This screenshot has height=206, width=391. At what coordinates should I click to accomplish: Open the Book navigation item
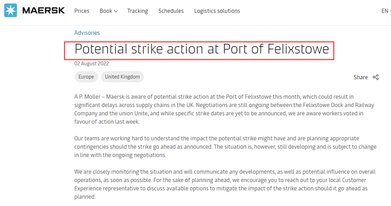[109, 11]
